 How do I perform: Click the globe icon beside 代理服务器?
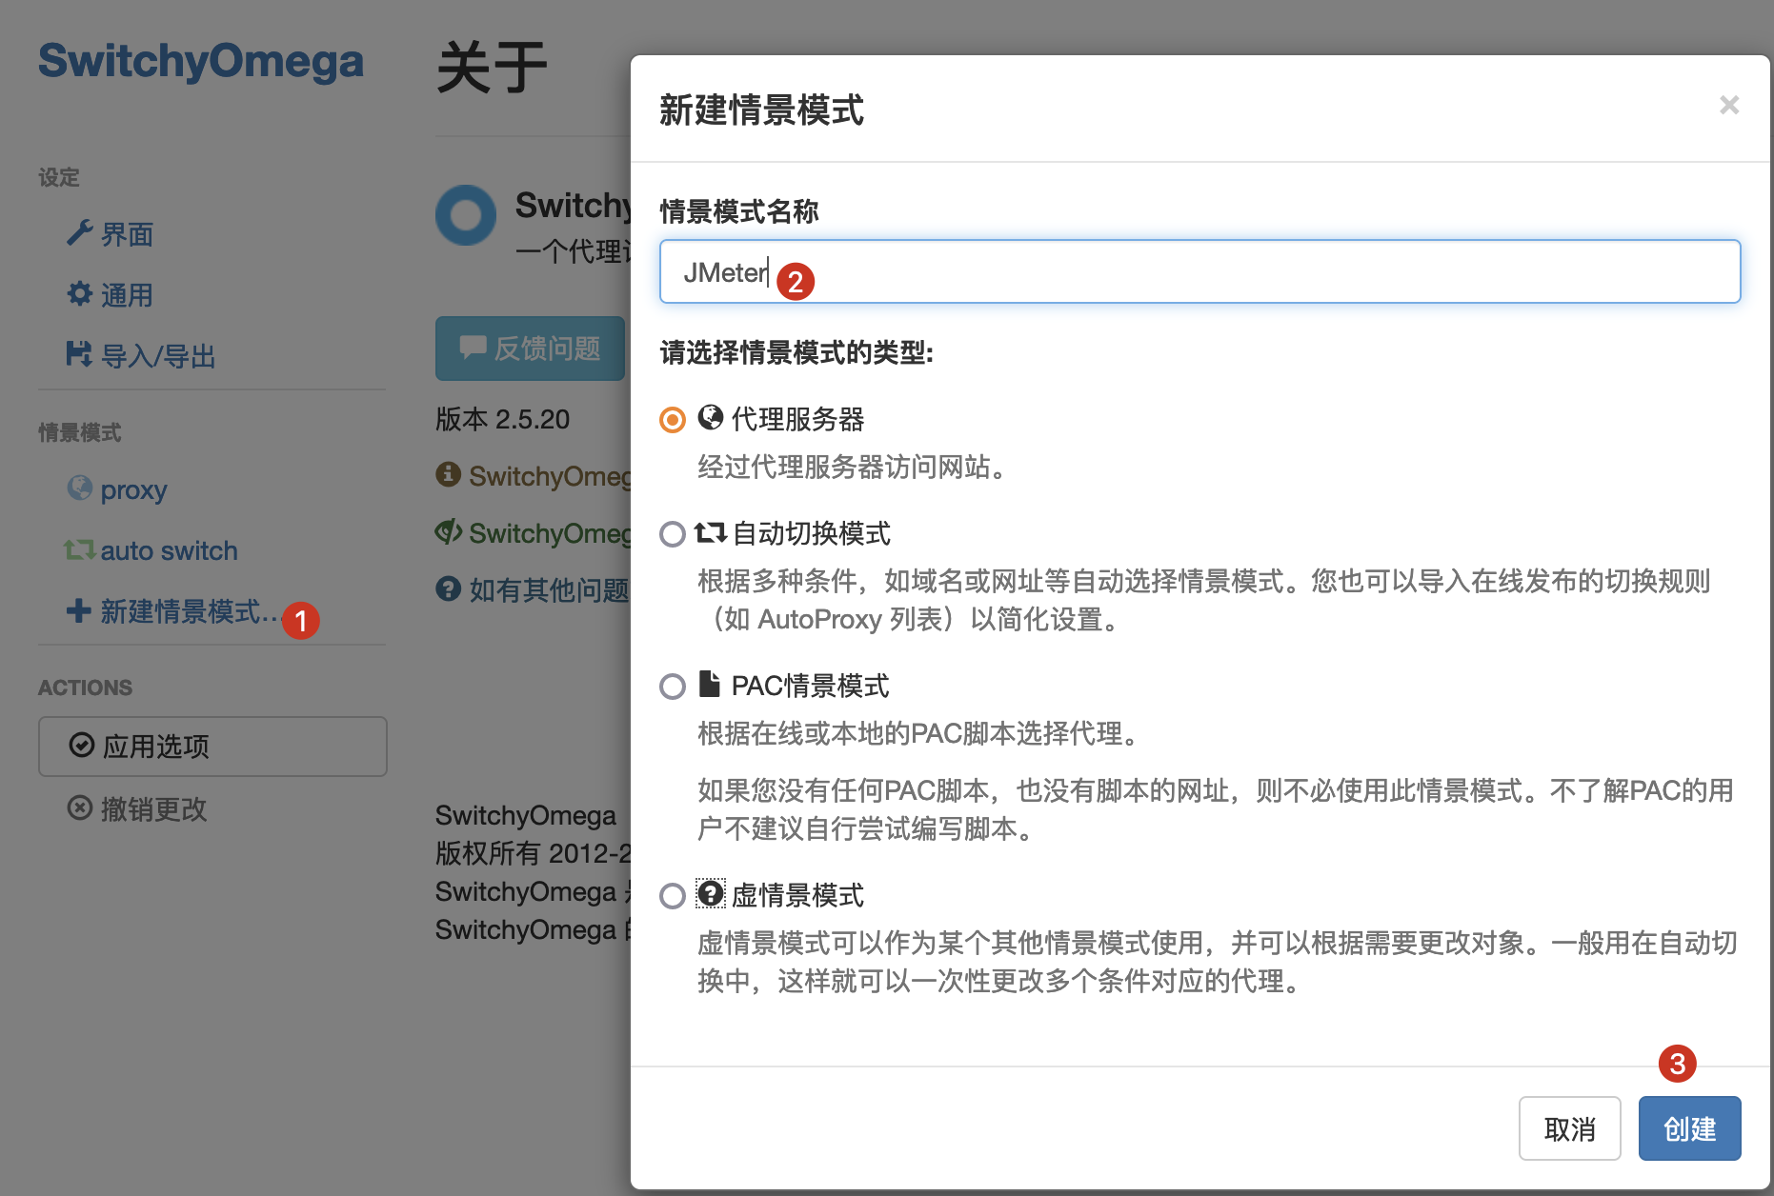711,417
